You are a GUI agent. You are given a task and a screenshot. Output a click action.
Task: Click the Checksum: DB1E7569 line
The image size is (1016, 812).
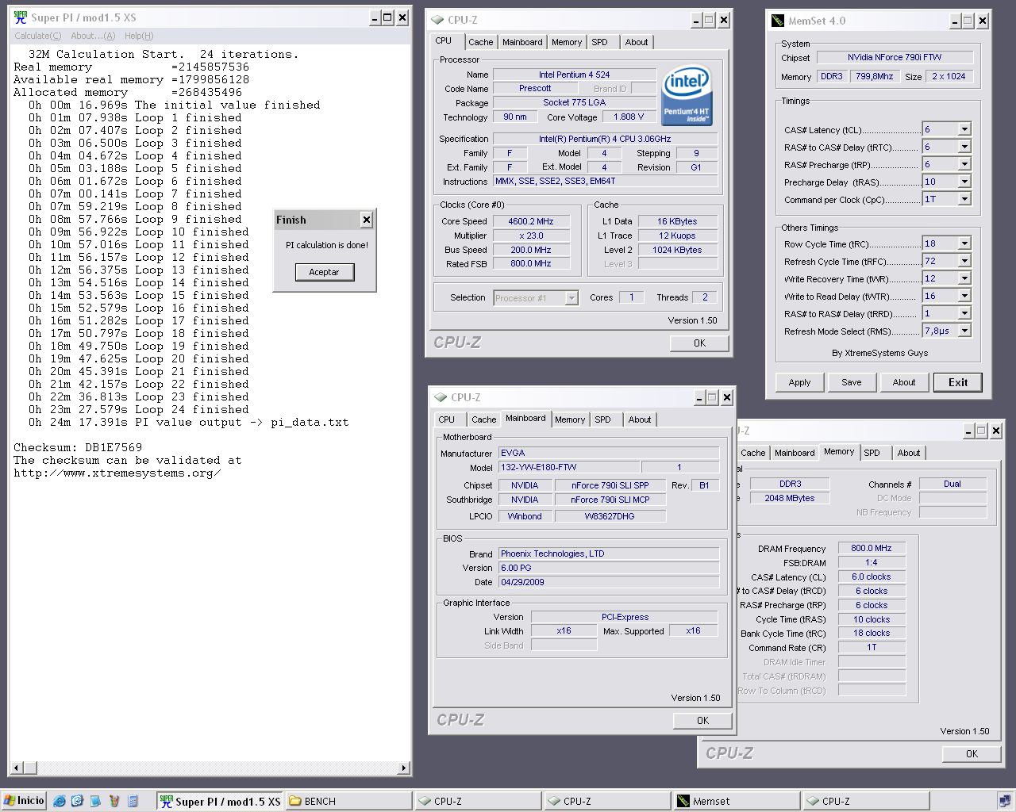[x=78, y=447]
